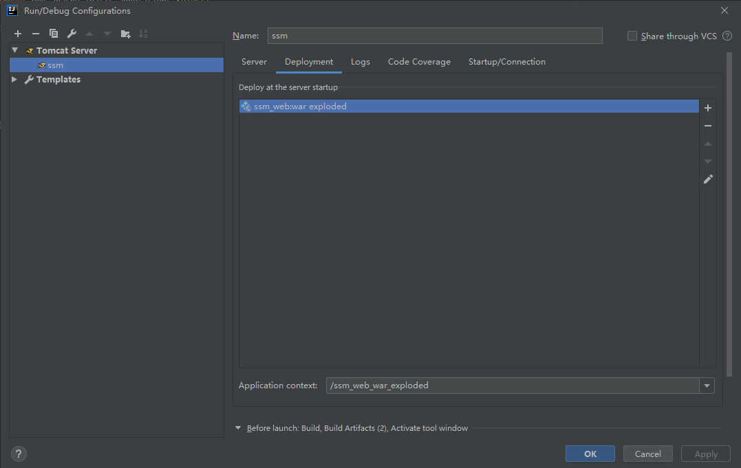741x468 pixels.
Task: Move configuration up in the left toolbar
Action: [x=89, y=34]
